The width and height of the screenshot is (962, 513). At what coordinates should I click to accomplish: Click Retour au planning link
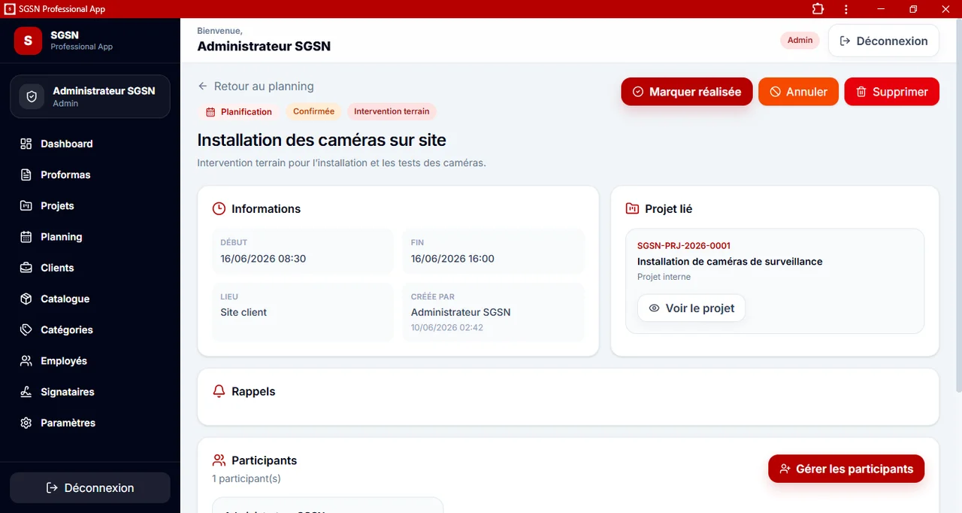pyautogui.click(x=256, y=87)
